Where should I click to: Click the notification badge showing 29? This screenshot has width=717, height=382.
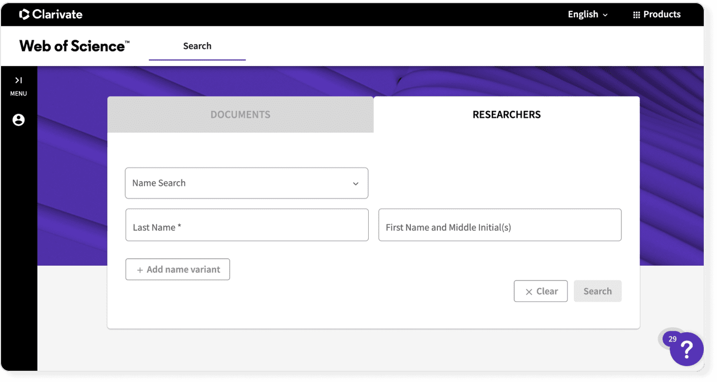coord(672,339)
